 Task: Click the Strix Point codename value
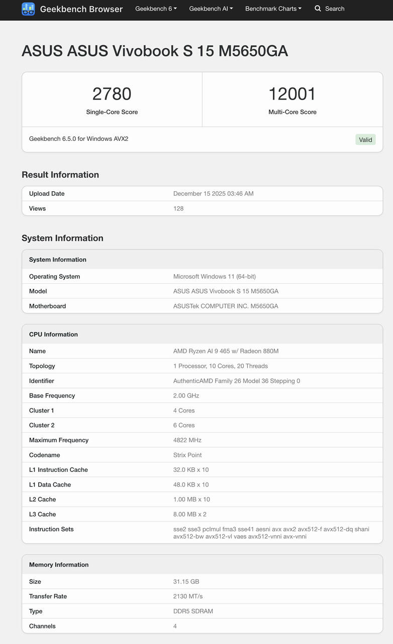pyautogui.click(x=187, y=455)
